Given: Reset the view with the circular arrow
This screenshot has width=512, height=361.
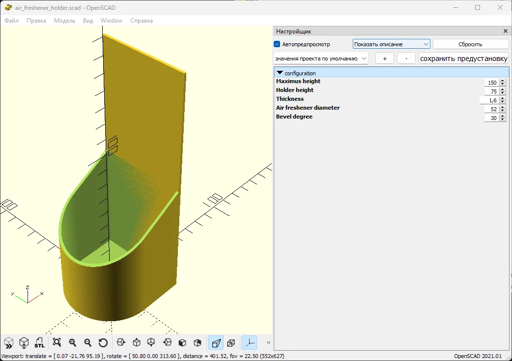Looking at the screenshot, I should (103, 343).
